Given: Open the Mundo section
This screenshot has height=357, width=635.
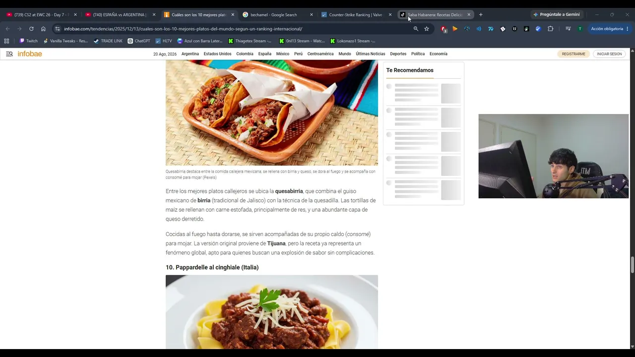Looking at the screenshot, I should pyautogui.click(x=345, y=54).
